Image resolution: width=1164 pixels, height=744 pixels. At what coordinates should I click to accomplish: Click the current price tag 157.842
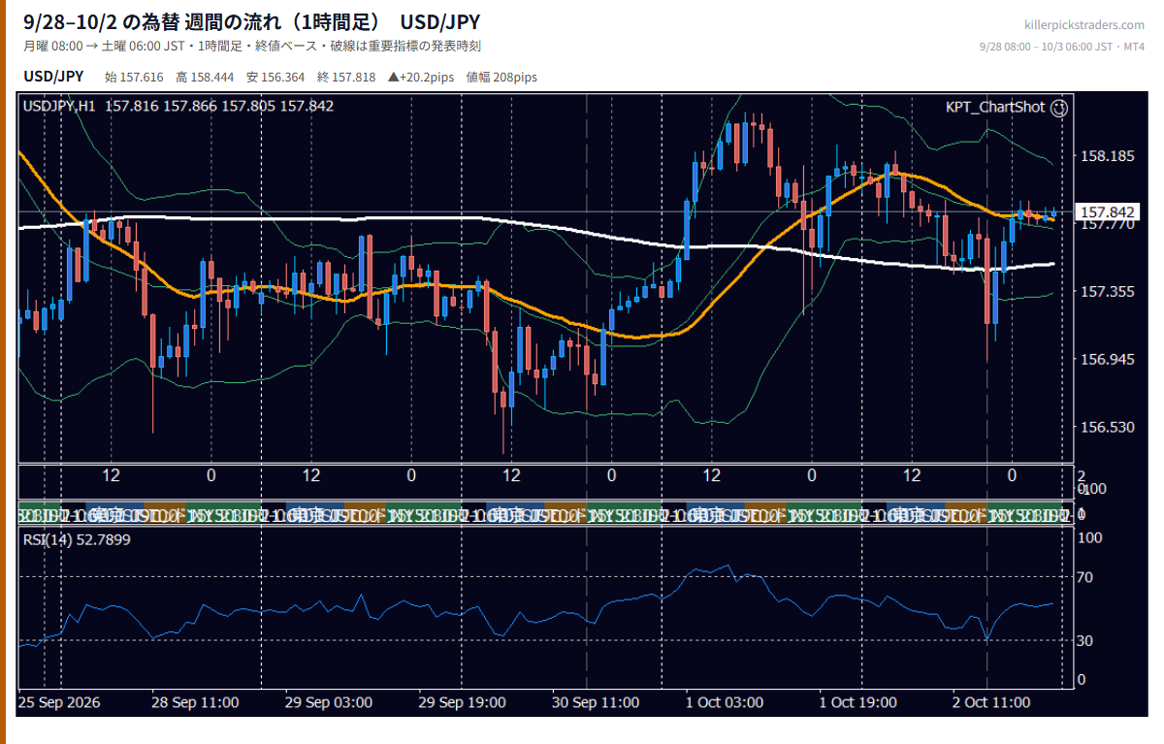(x=1107, y=212)
